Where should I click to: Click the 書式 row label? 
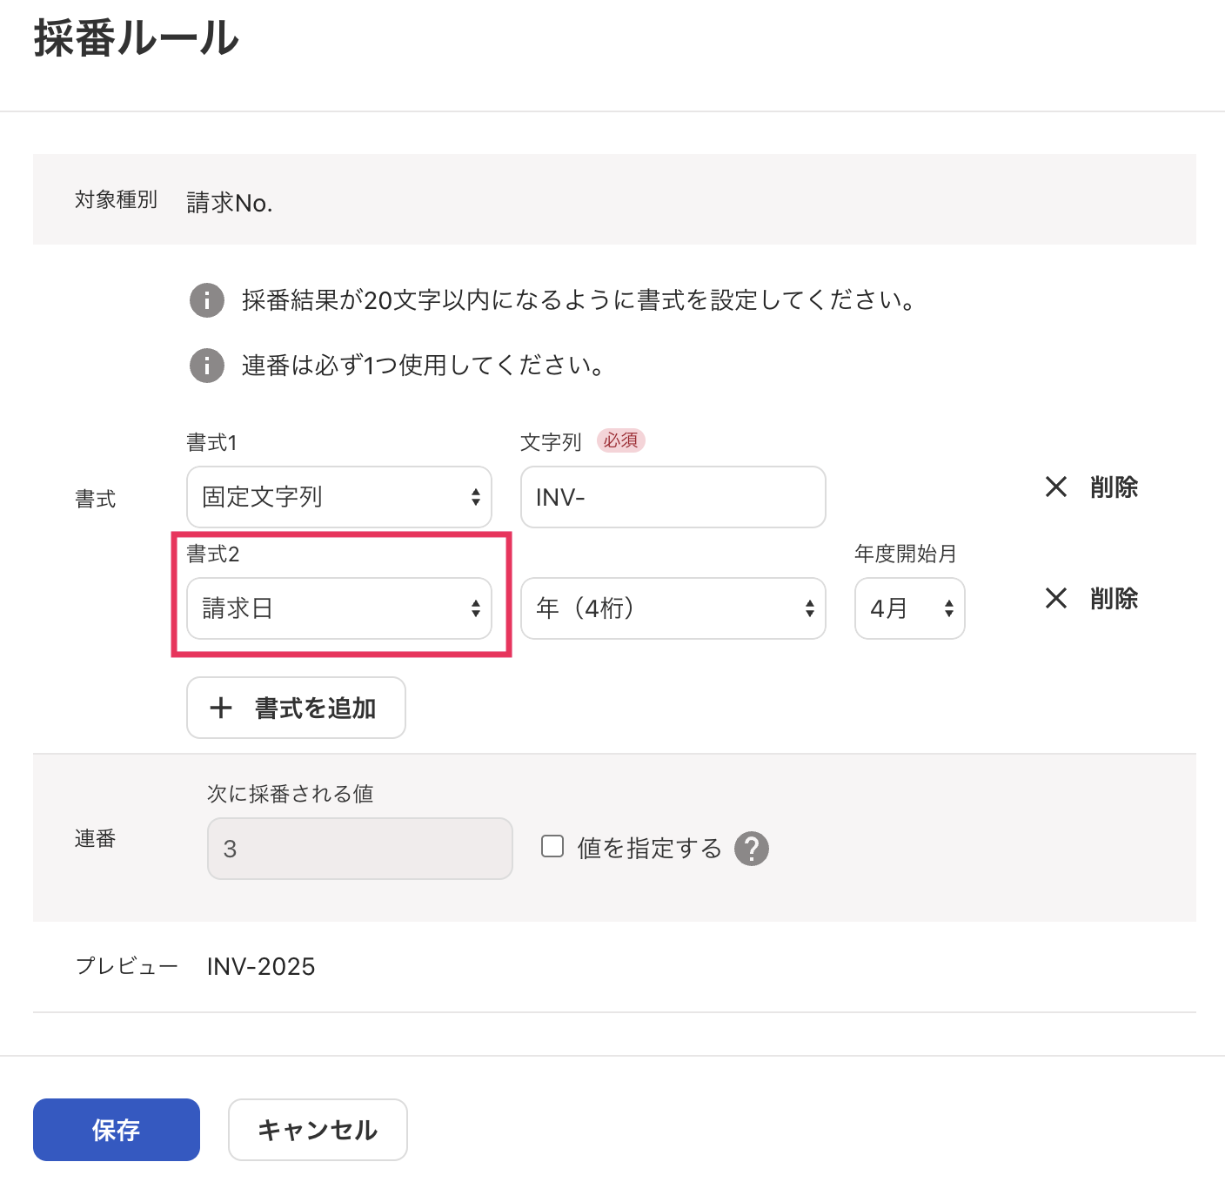coord(95,499)
